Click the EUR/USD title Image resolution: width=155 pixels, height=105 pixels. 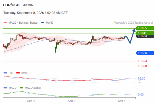pyautogui.click(x=11, y=5)
